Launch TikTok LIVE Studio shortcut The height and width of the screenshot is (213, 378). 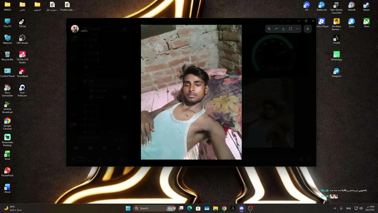click(22, 57)
